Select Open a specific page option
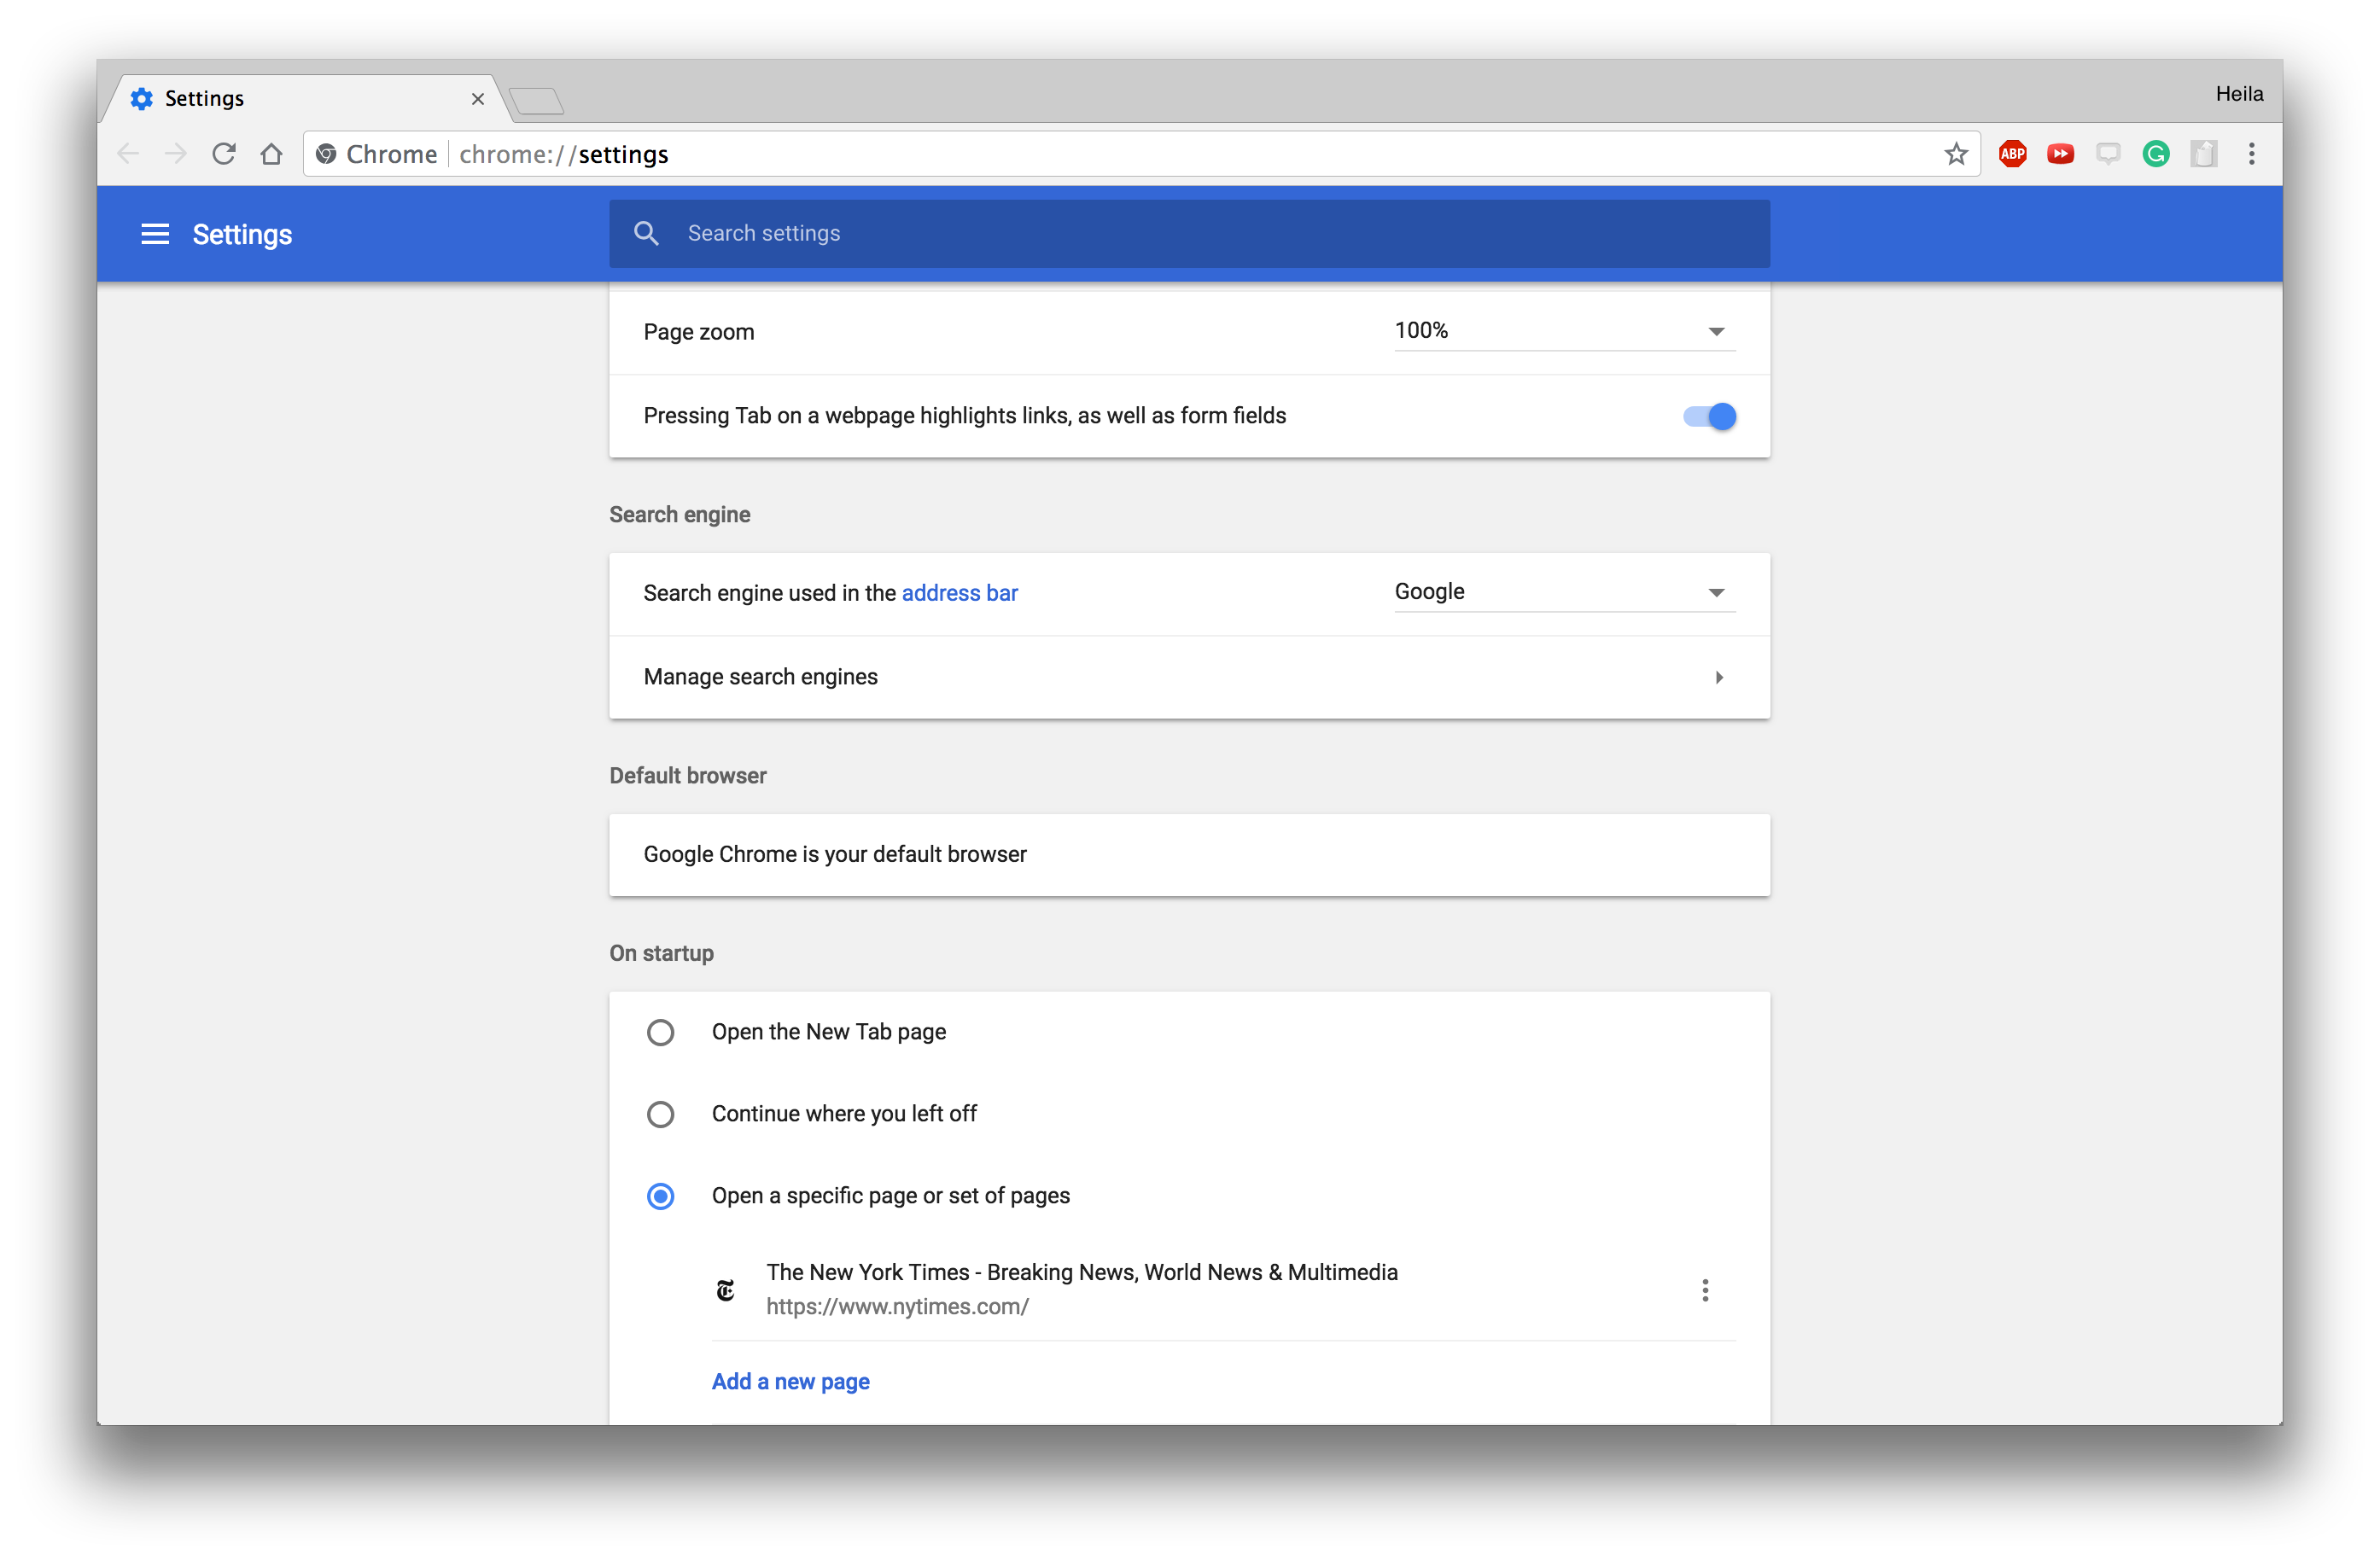Screen dimensions: 2380x1560 660,1196
